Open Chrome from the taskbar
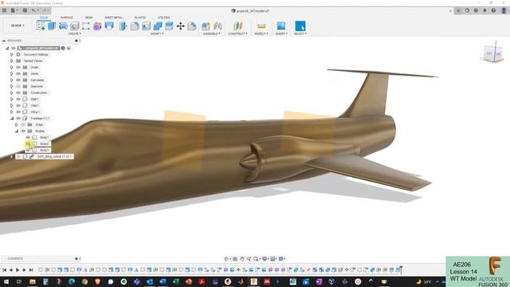The image size is (510, 287). point(84,281)
